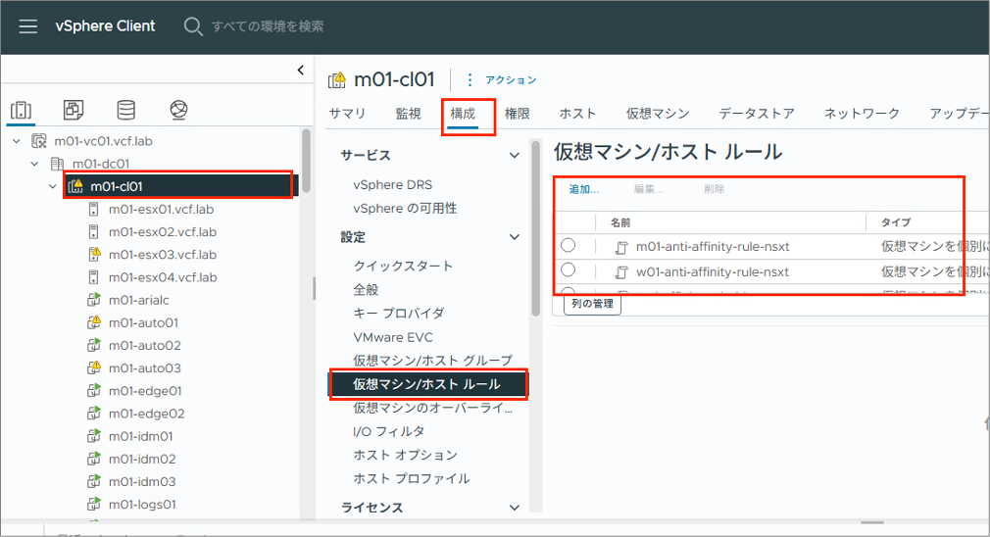The image size is (990, 537).
Task: Click rule icon of w01-anti-affinity-rule-nsxt
Action: (621, 272)
